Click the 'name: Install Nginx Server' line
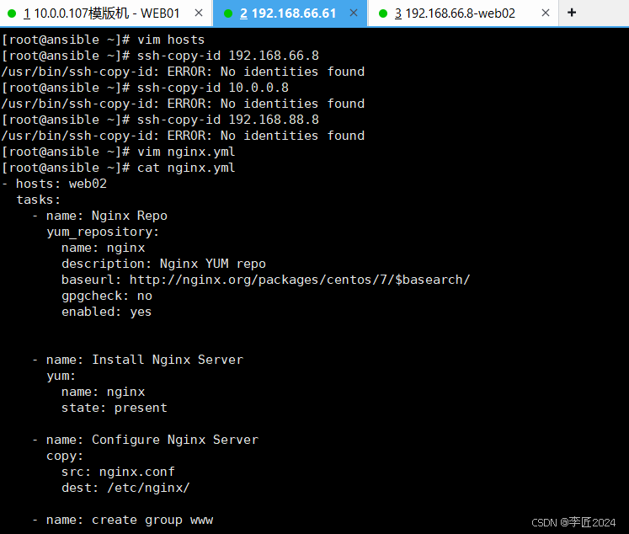The width and height of the screenshot is (629, 534). coord(137,360)
